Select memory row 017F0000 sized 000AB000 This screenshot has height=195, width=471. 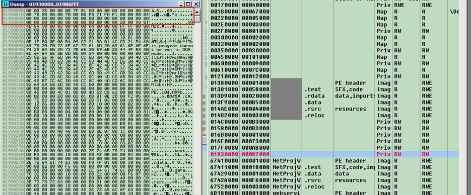333,148
